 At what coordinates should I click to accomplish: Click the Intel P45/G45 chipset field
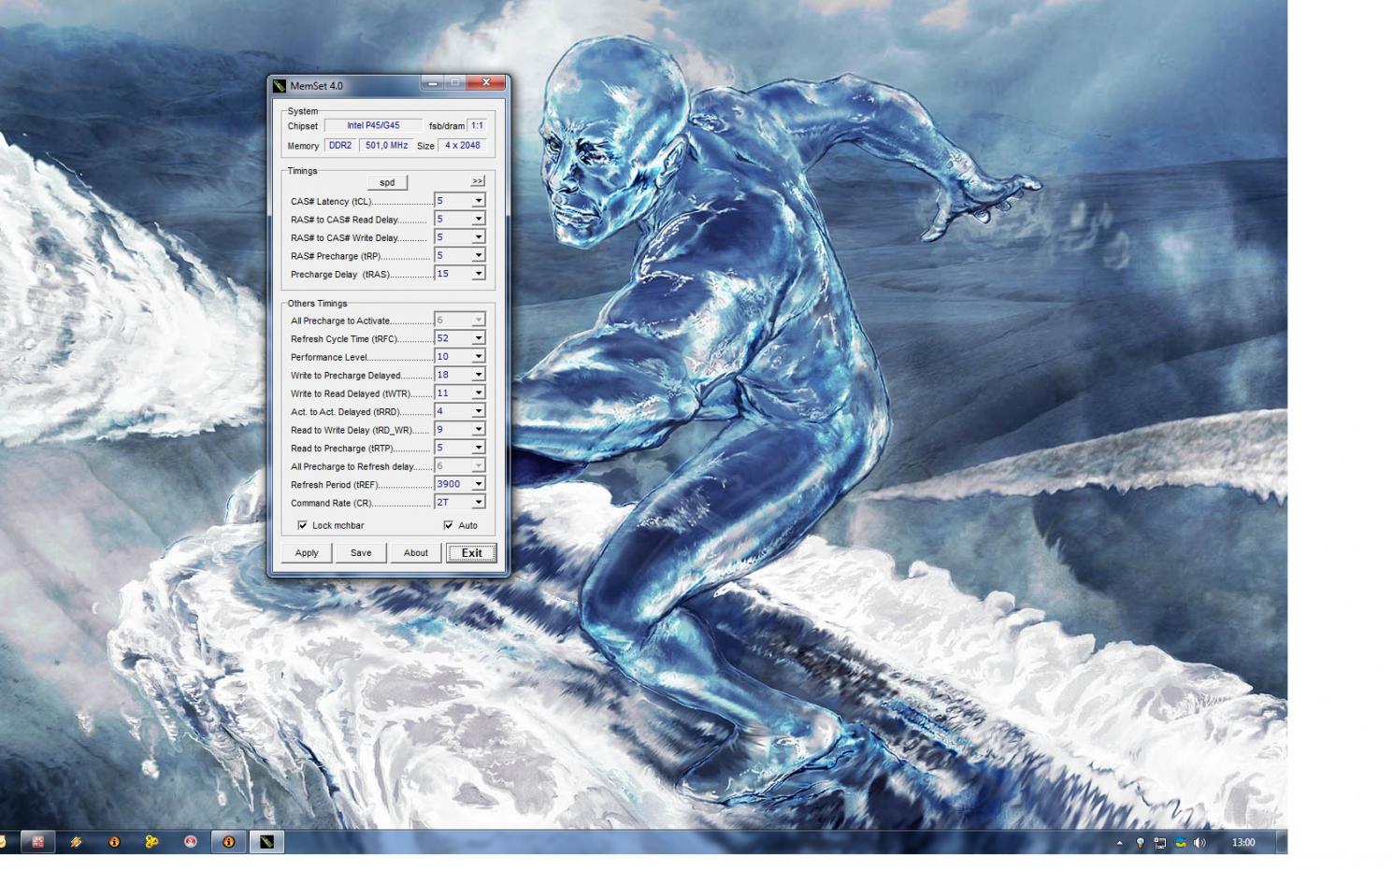[x=373, y=125]
